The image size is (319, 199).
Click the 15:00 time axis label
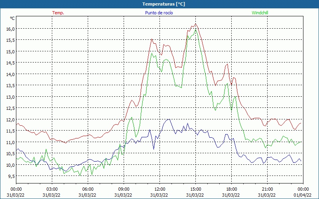(195, 189)
